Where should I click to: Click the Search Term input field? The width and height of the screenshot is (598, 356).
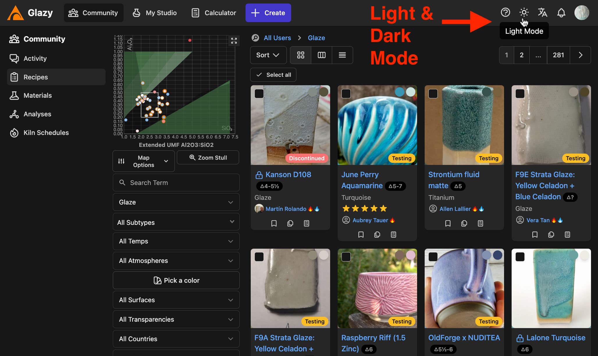click(x=176, y=182)
